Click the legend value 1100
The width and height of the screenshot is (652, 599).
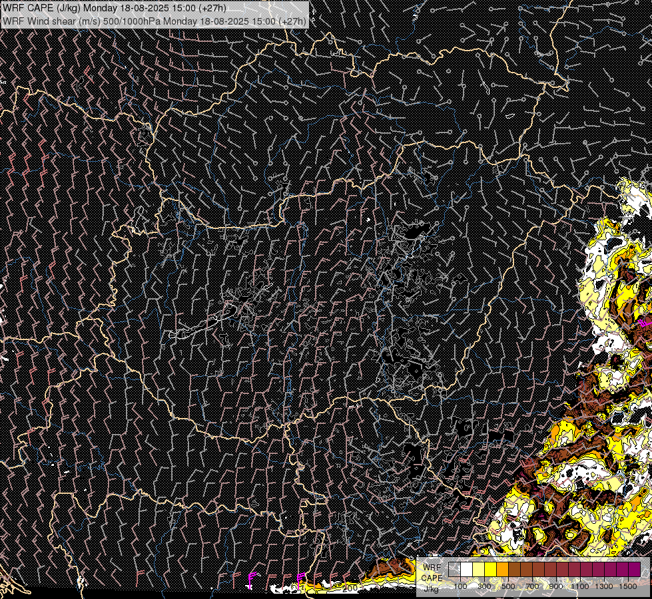pos(579,586)
